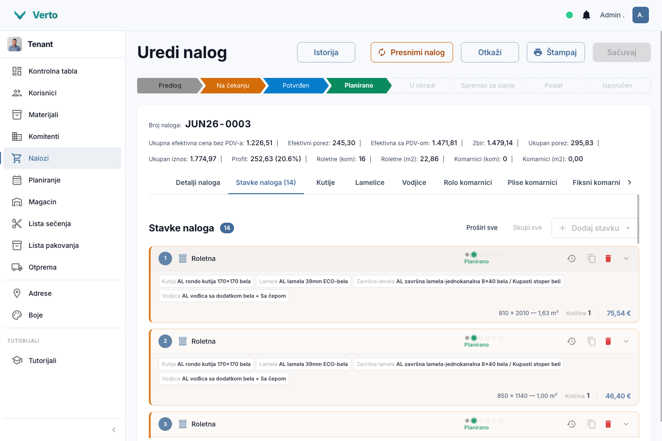Click the Sačuvaj button
The height and width of the screenshot is (441, 662).
(622, 52)
